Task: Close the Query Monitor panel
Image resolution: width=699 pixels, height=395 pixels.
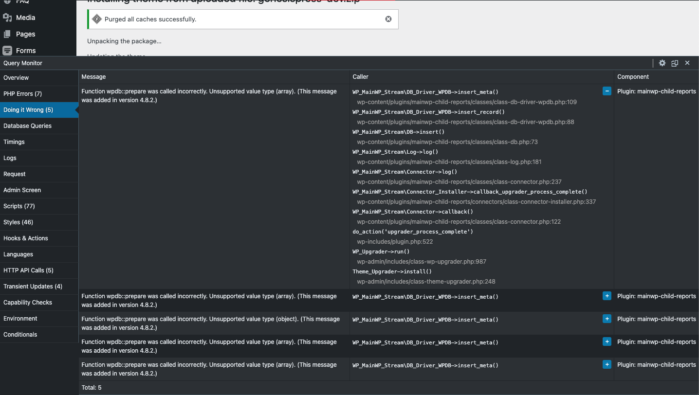Action: [687, 63]
